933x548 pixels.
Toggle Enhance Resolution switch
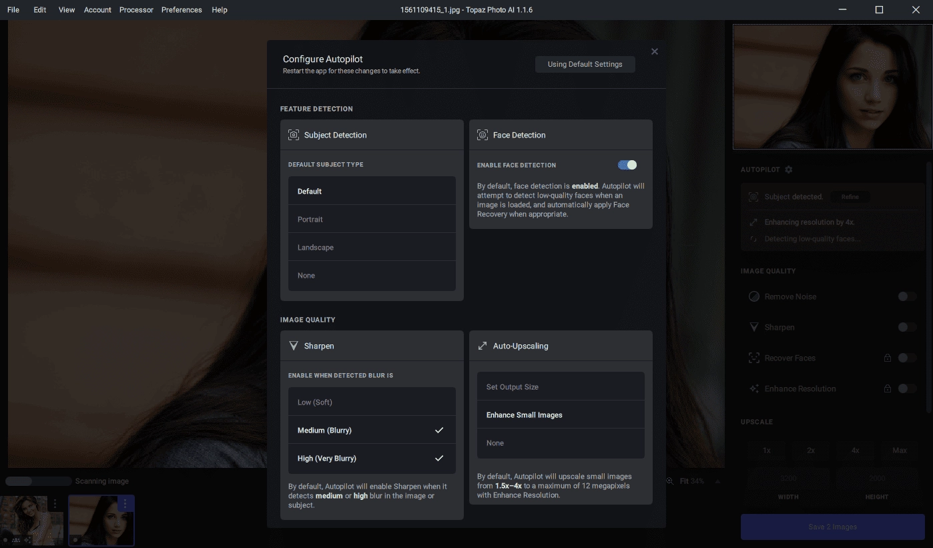pos(907,388)
